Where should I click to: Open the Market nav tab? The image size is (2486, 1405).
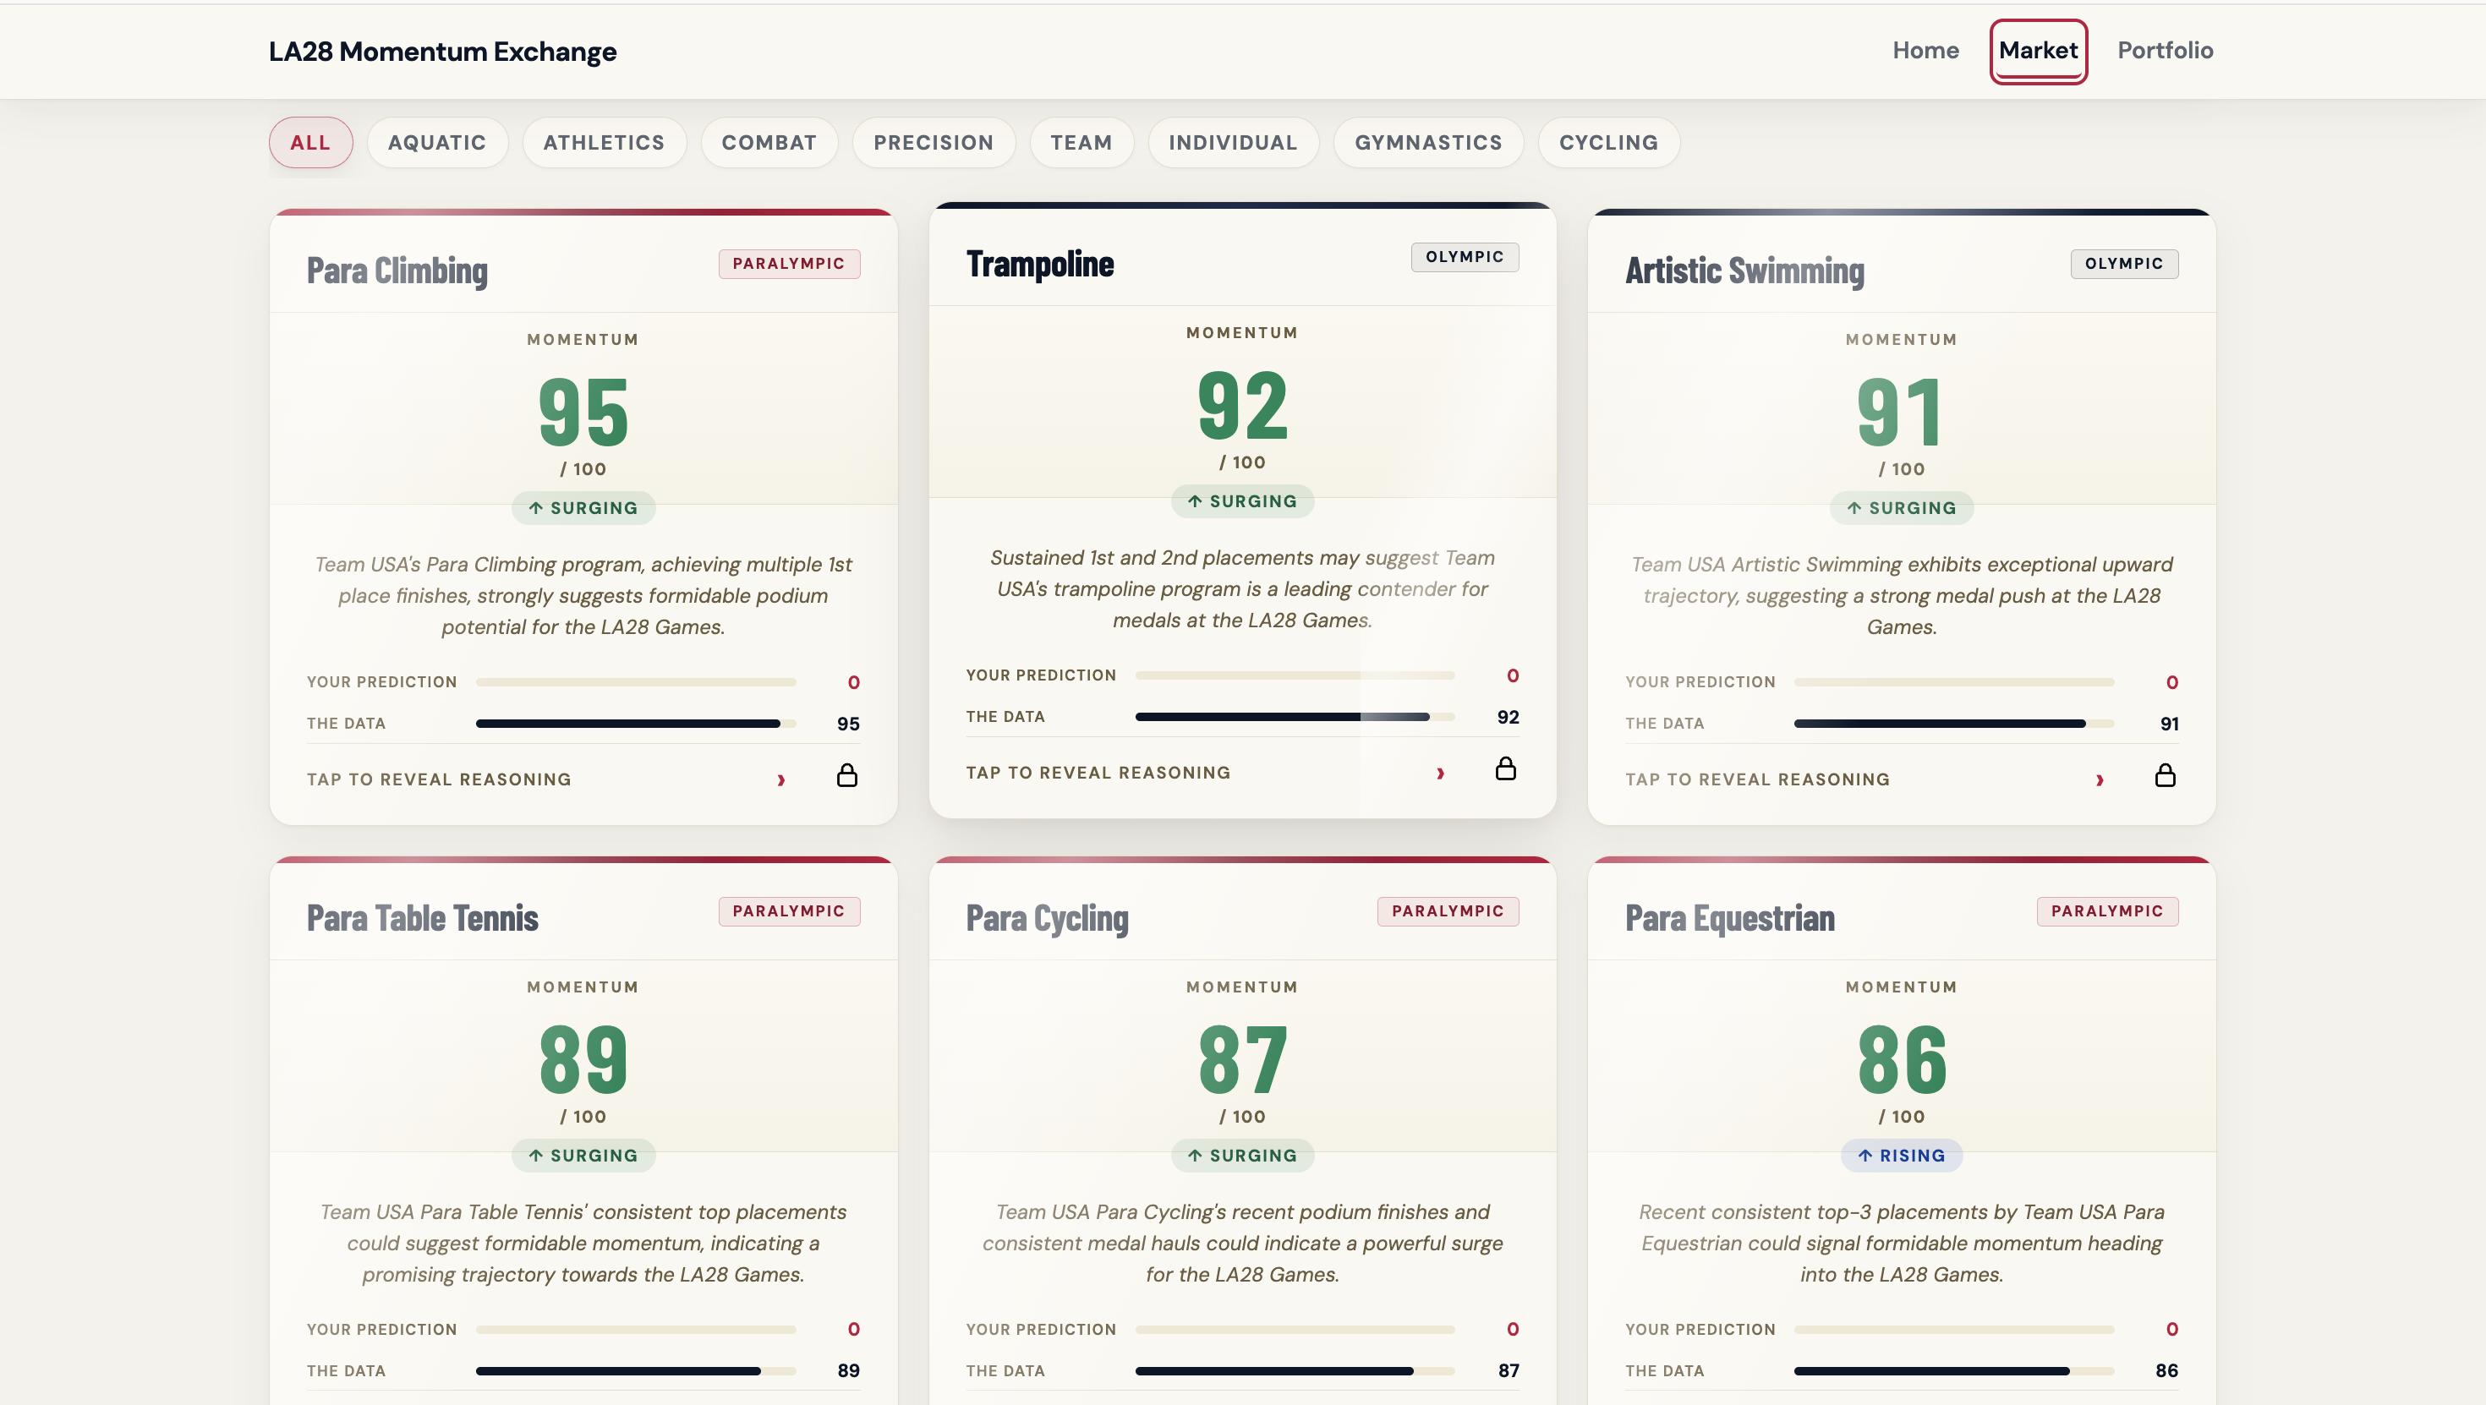point(2038,50)
